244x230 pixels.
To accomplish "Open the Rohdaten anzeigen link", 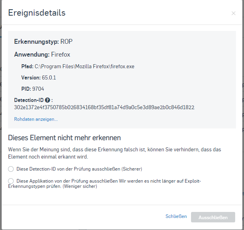I will point(36,119).
